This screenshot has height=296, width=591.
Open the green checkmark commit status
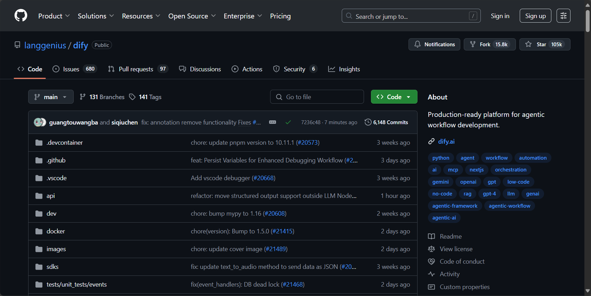click(288, 122)
